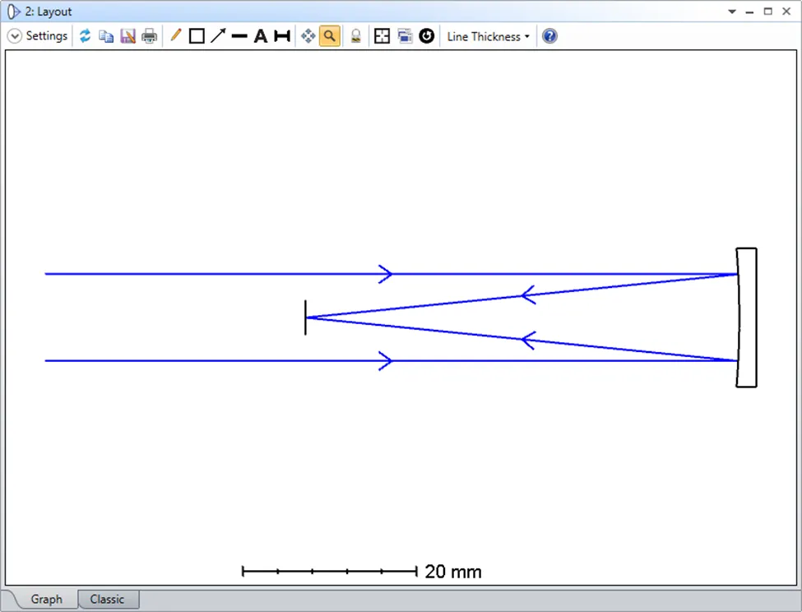The width and height of the screenshot is (802, 612).
Task: Select the pencil annotation tool
Action: tap(175, 36)
